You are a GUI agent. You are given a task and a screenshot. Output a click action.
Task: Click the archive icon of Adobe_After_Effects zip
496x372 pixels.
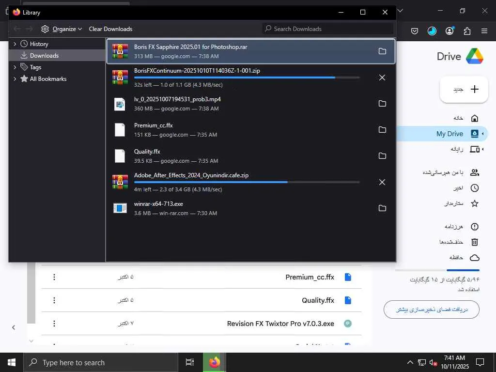[120, 182]
